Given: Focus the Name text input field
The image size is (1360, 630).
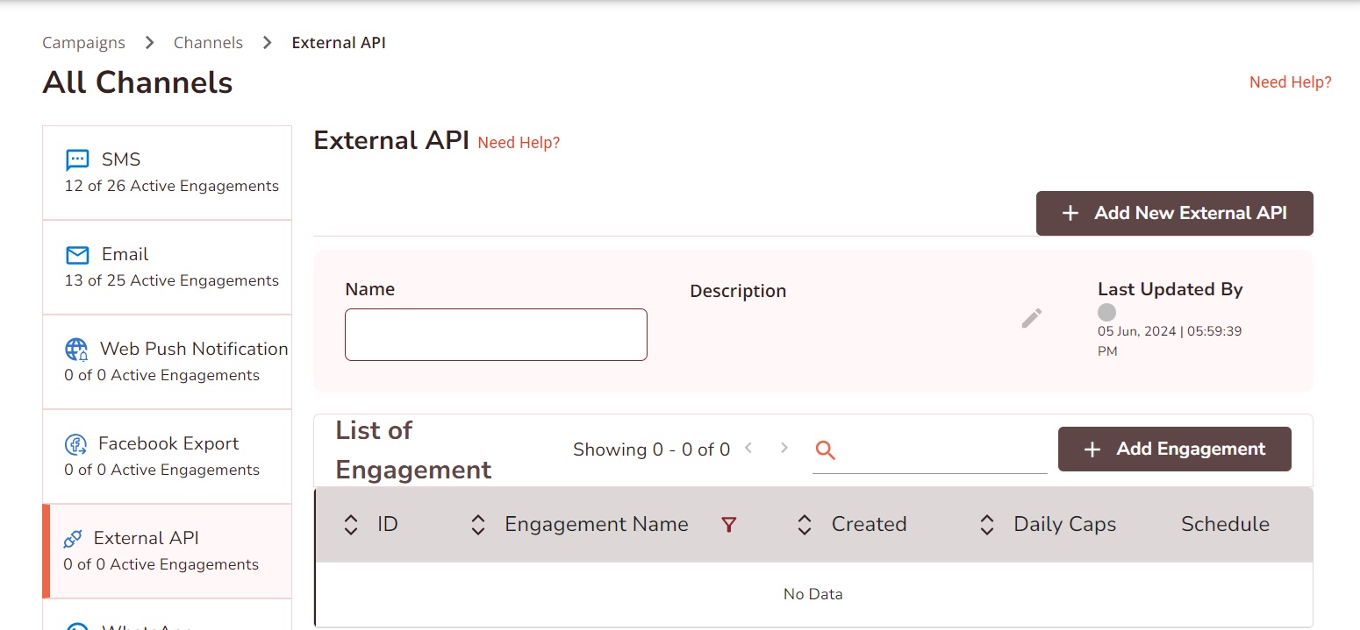Looking at the screenshot, I should tap(496, 335).
